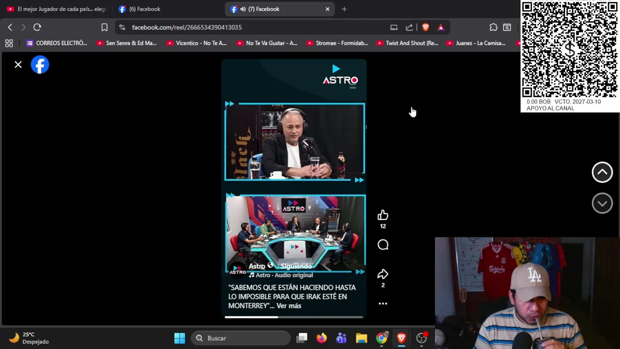Open the Windows Start menu
Viewport: 620px width, 349px height.
[180, 338]
